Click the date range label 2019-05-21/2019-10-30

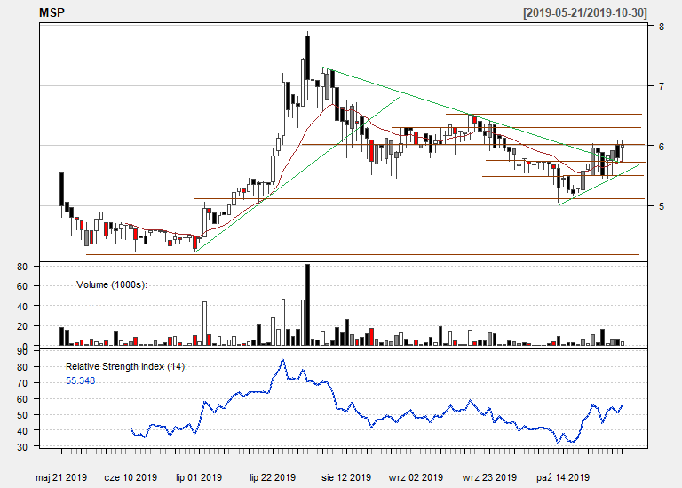coord(585,12)
